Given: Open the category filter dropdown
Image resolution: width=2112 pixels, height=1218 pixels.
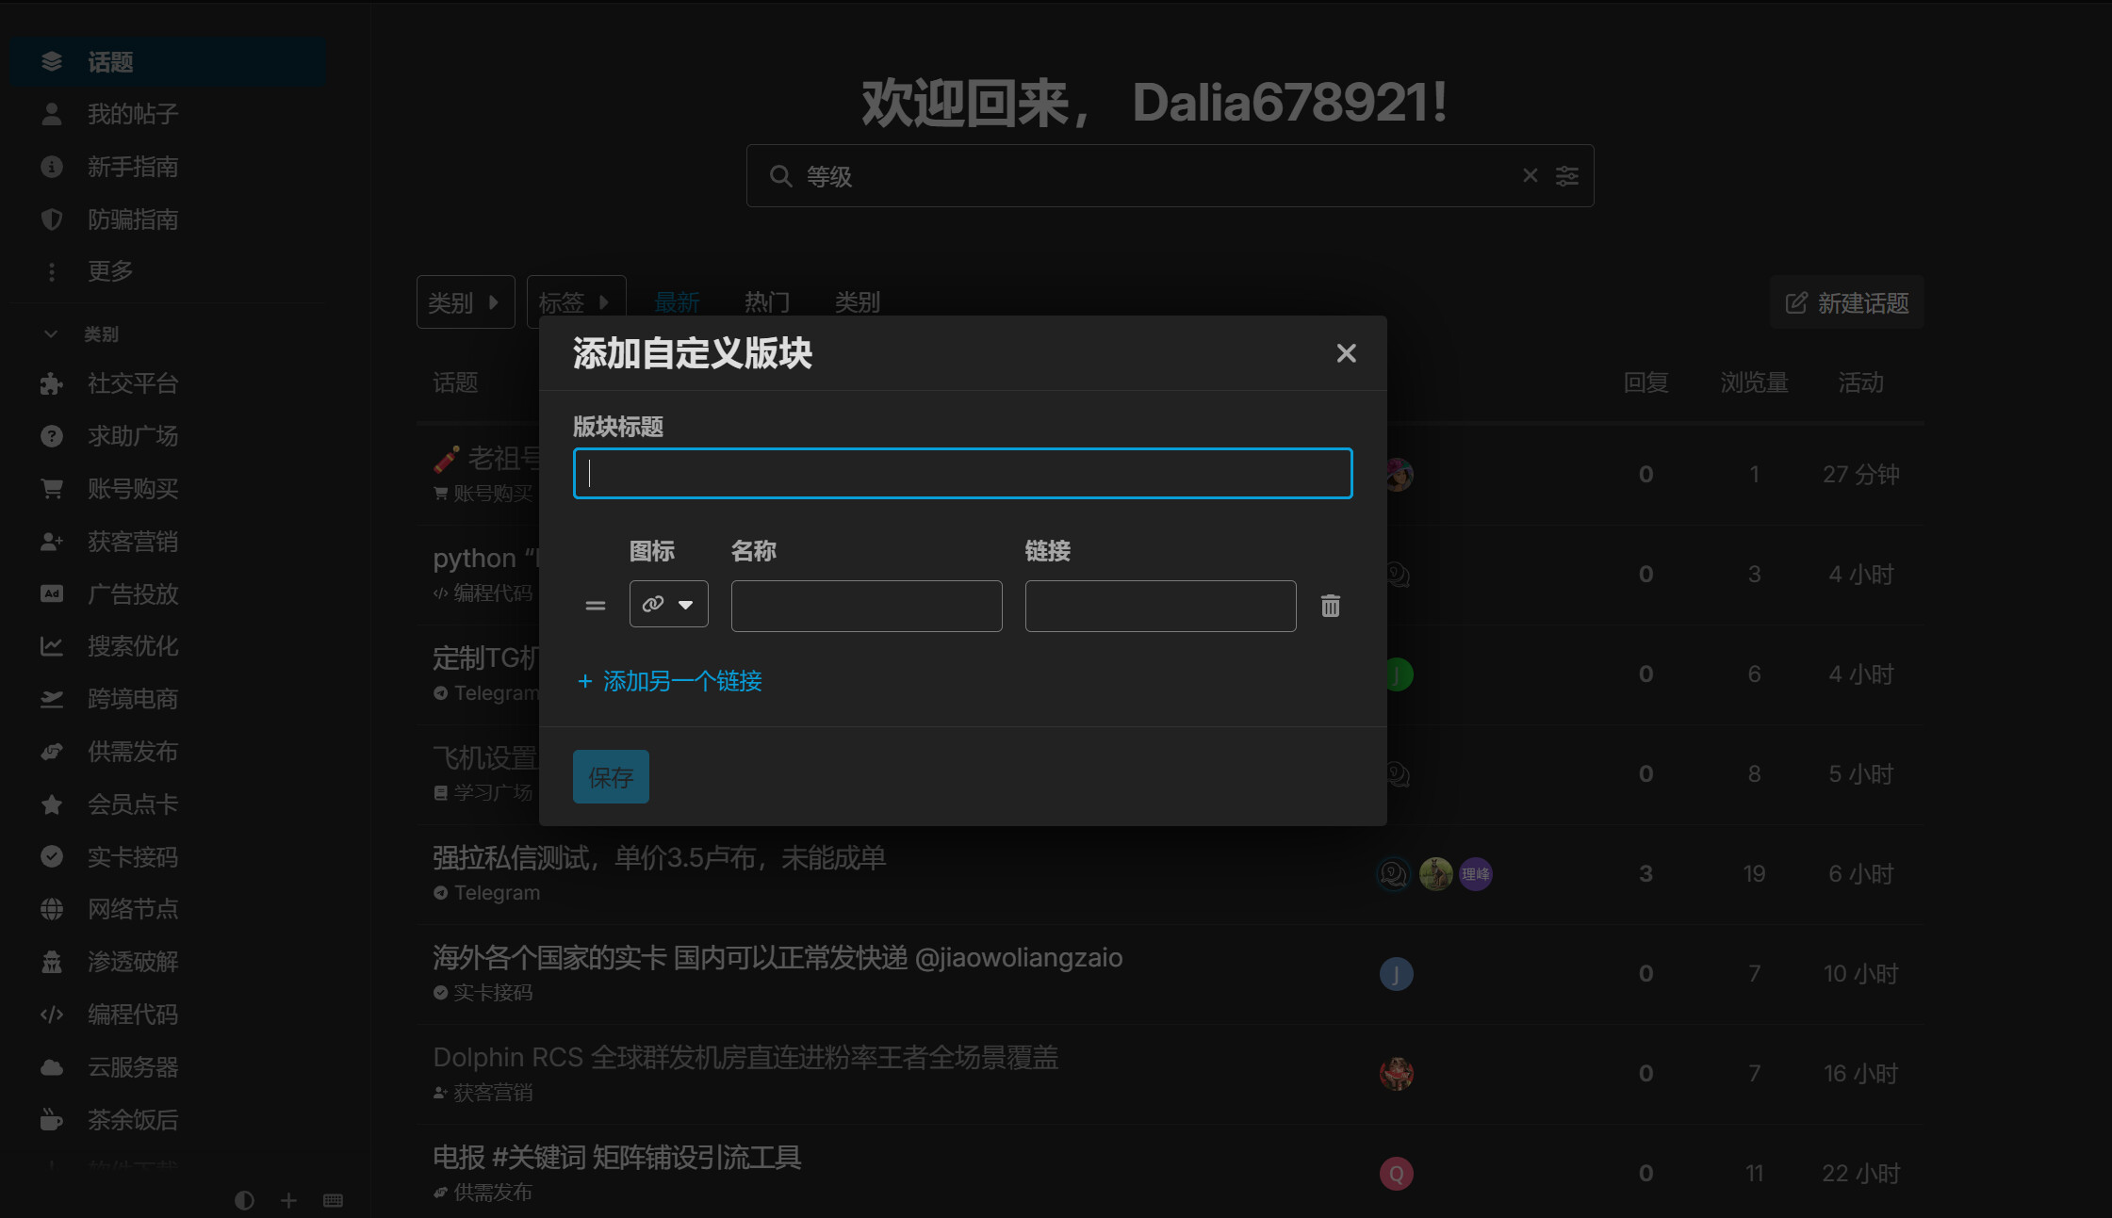Looking at the screenshot, I should tap(465, 302).
